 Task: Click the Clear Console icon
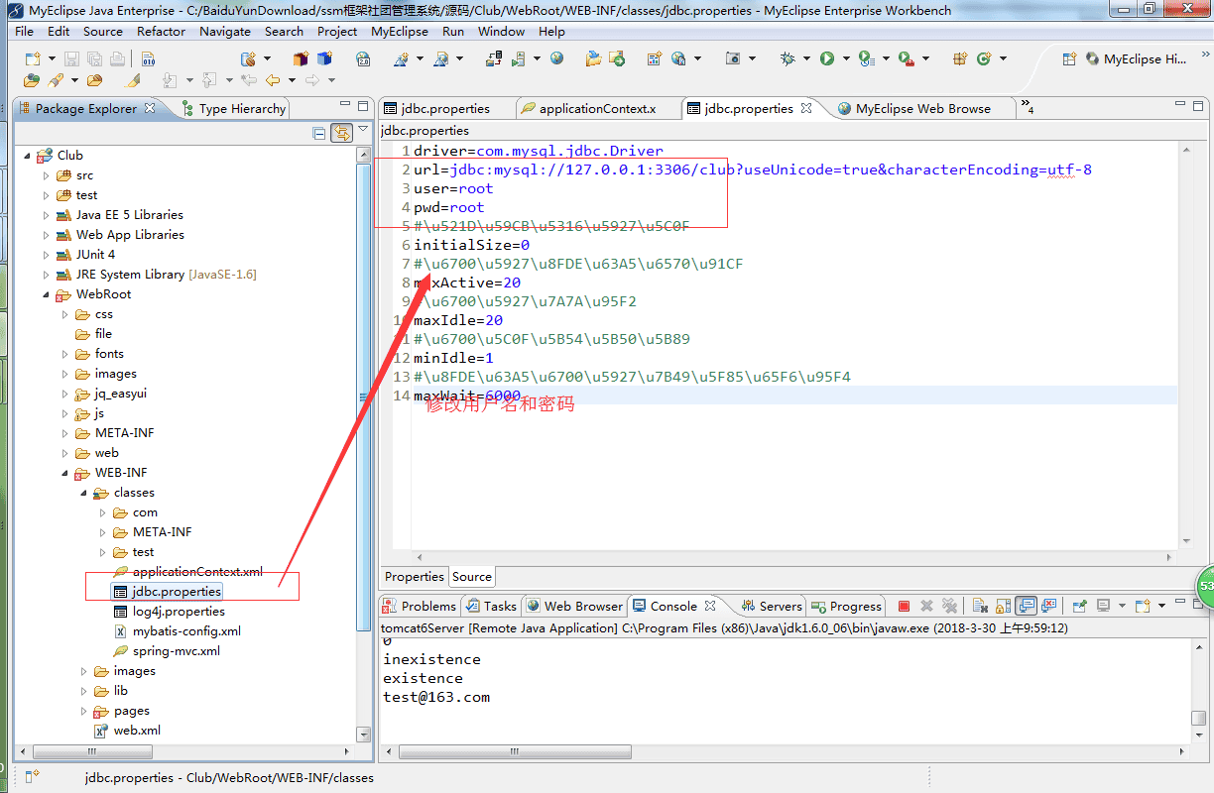(x=979, y=606)
